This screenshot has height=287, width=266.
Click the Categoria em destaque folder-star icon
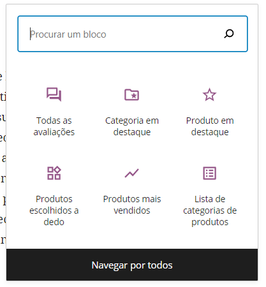tap(131, 94)
